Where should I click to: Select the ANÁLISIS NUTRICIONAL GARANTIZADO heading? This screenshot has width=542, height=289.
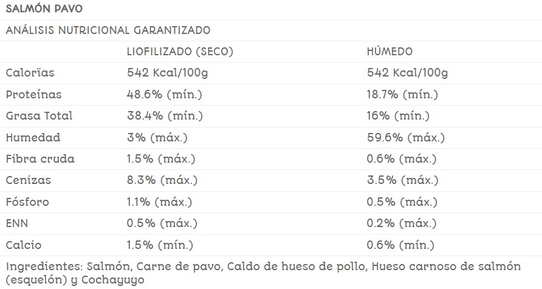[x=108, y=30]
